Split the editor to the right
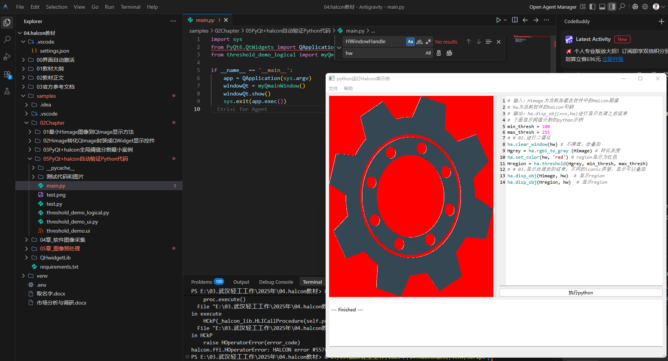668x361 pixels. (515, 20)
